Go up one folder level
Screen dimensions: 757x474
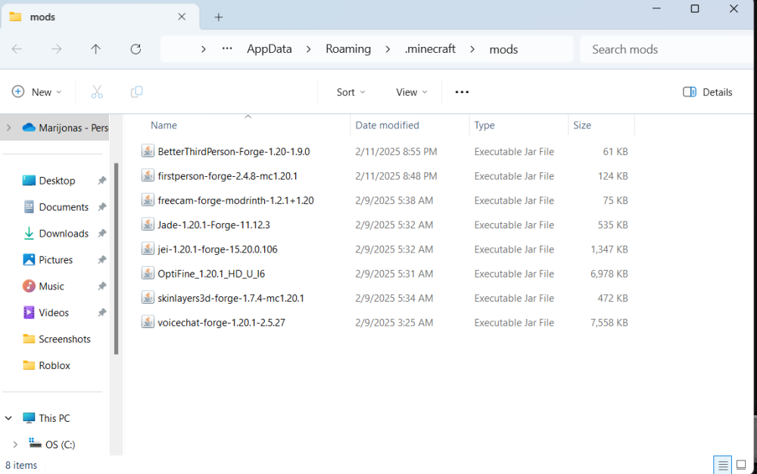point(95,48)
